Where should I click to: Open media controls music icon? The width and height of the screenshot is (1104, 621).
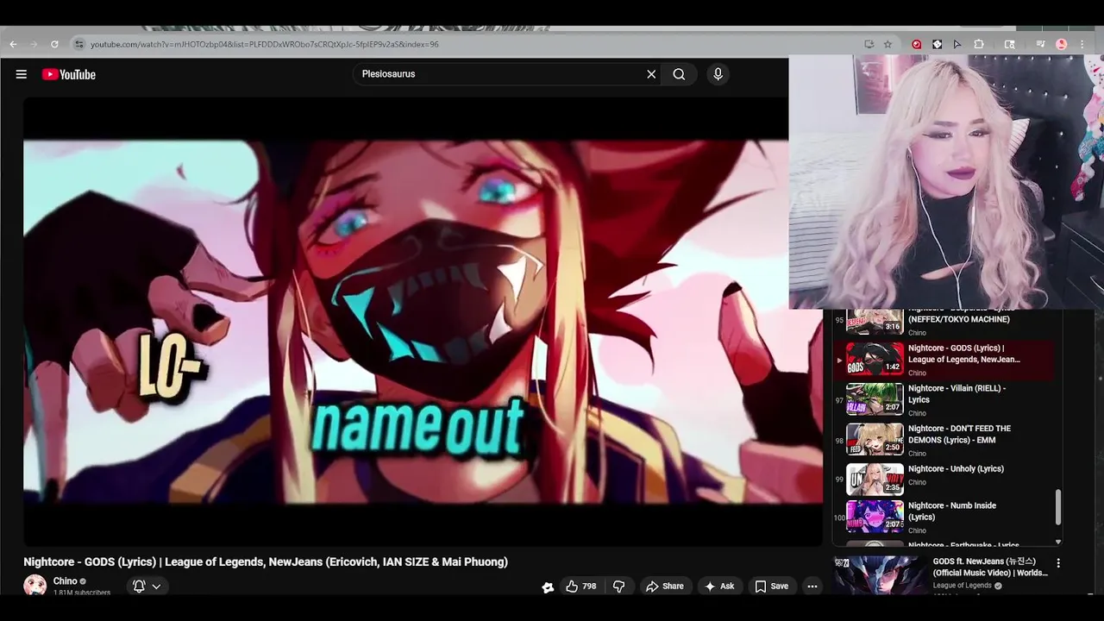1041,44
